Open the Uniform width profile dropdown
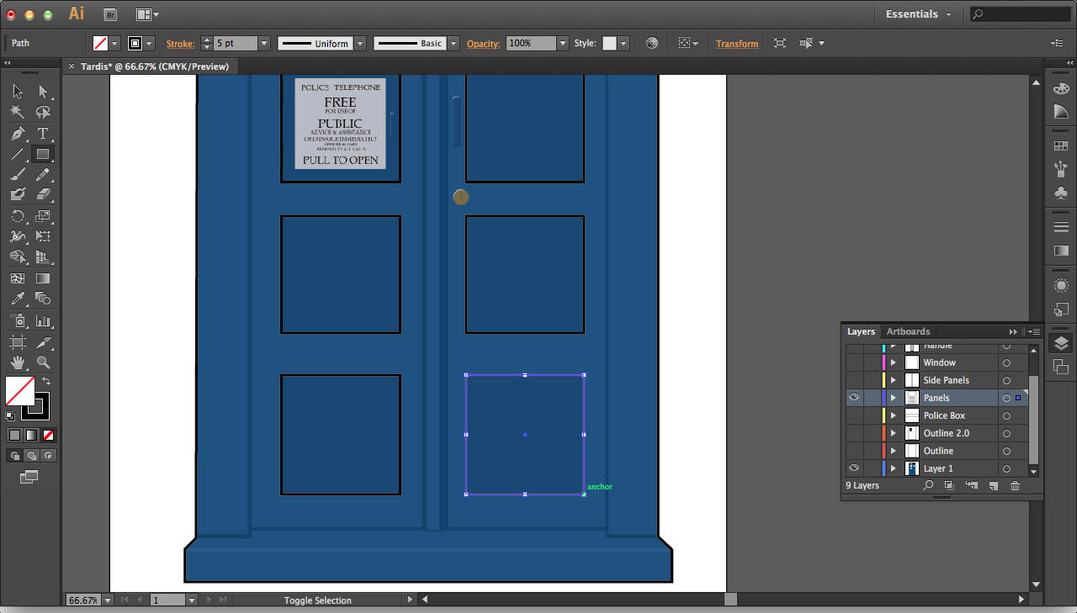This screenshot has height=613, width=1077. point(360,43)
